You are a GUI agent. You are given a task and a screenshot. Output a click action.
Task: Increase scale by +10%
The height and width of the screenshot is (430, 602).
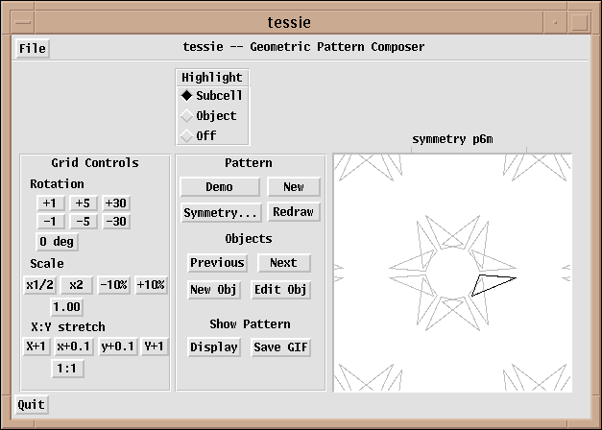151,285
